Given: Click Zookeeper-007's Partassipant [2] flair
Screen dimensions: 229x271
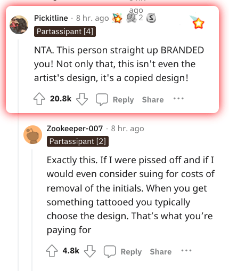Looking at the screenshot, I should pos(78,141).
